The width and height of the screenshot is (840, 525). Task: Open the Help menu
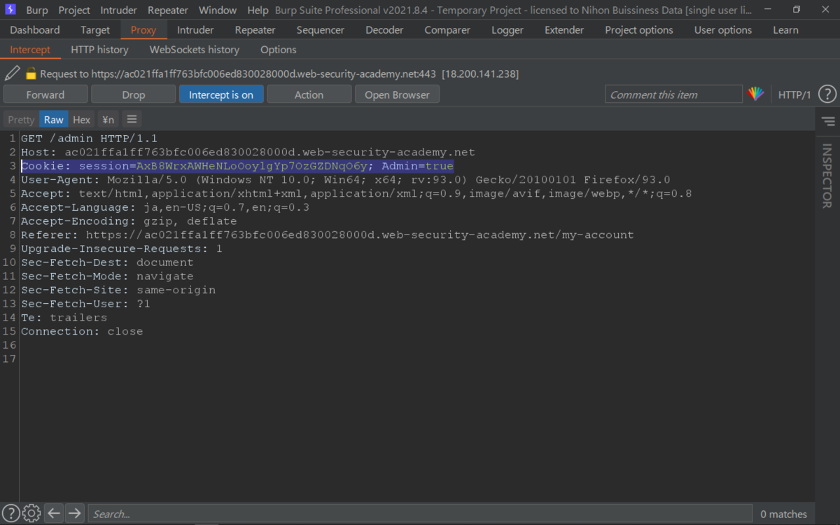point(258,10)
